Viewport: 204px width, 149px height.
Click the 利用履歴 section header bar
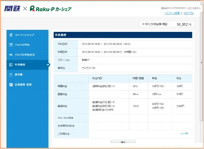click(x=123, y=35)
